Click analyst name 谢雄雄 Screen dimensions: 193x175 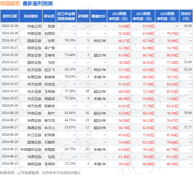49,77
